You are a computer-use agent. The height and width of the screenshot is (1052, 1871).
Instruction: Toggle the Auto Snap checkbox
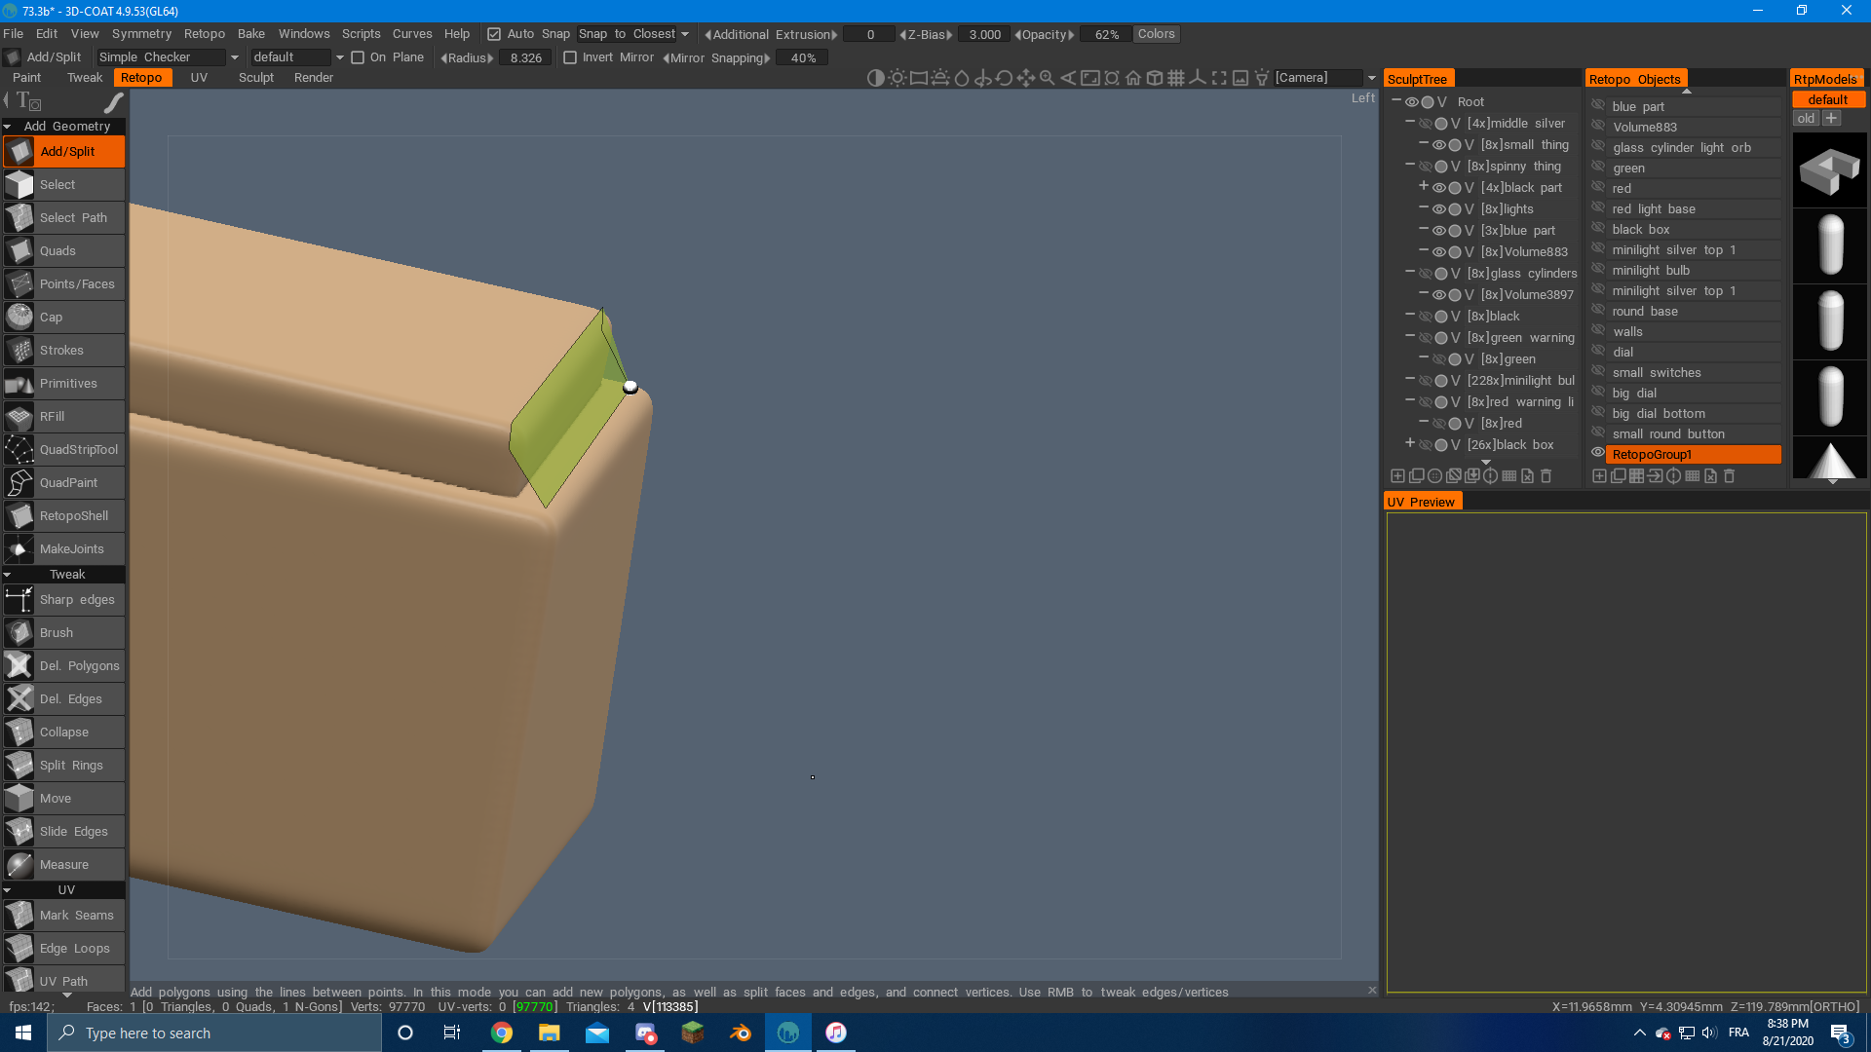(494, 34)
